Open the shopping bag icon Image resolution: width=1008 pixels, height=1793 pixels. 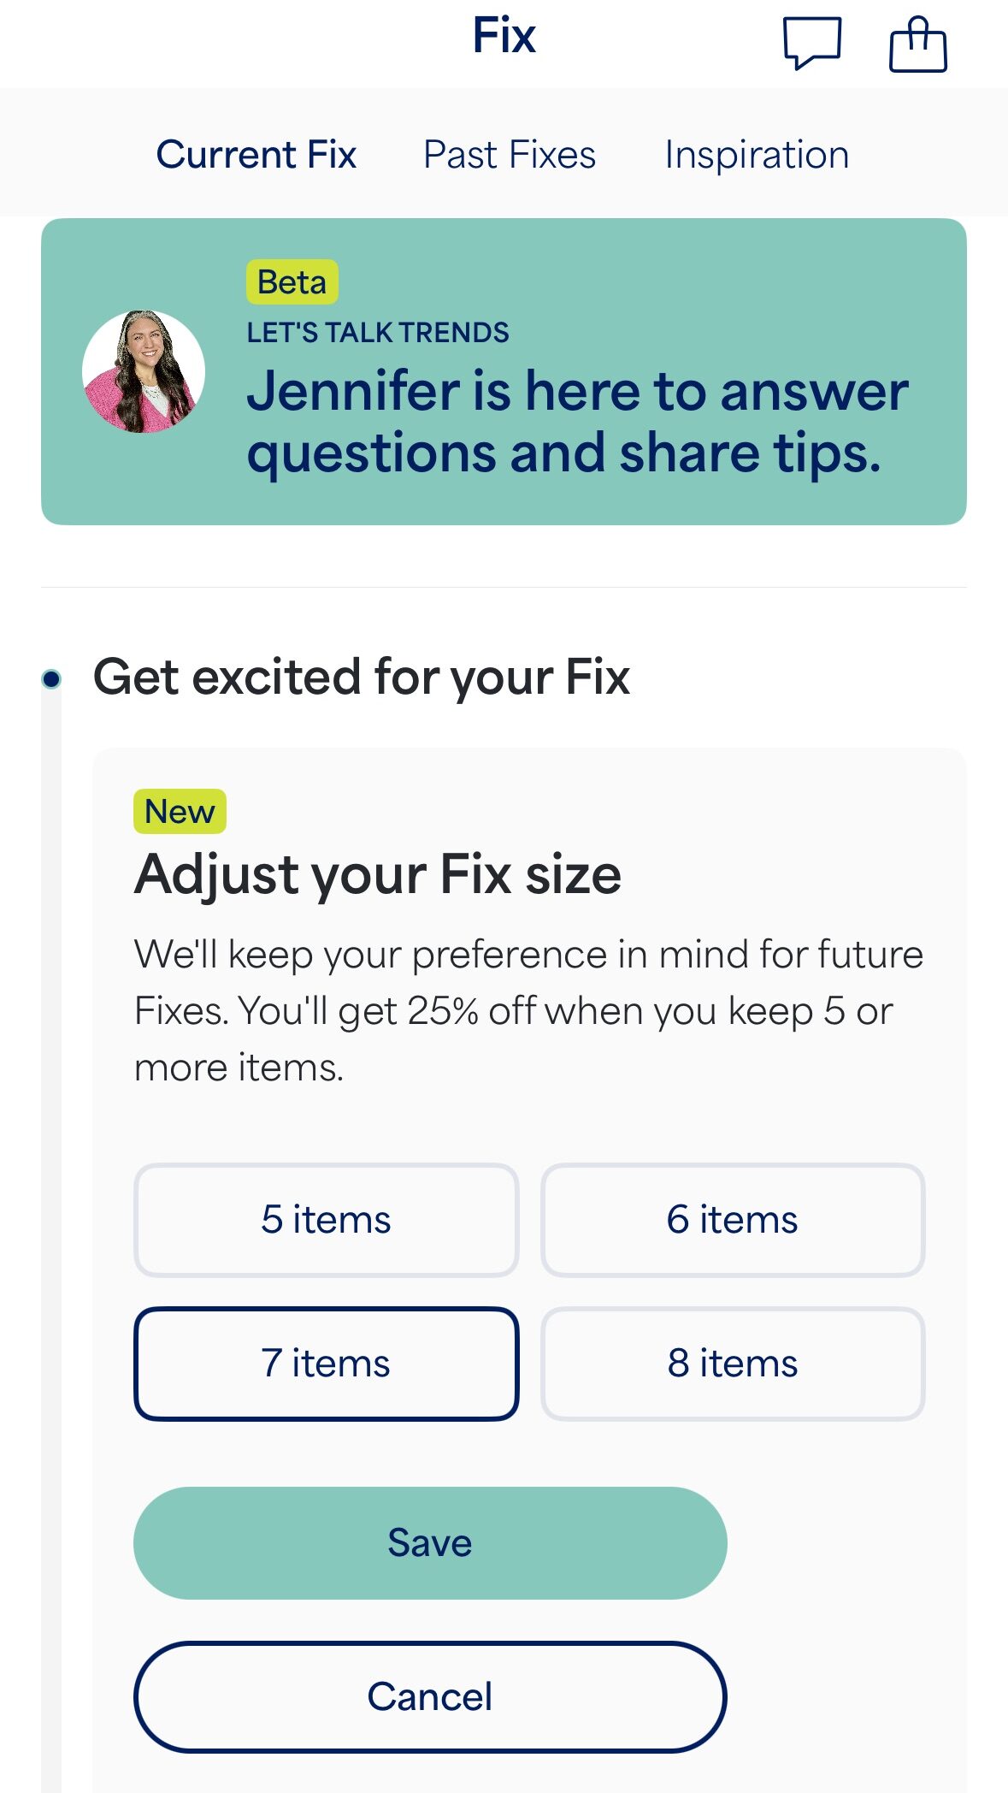click(917, 44)
